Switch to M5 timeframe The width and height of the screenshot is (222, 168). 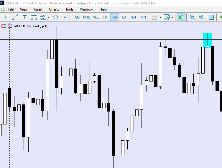[77, 17]
